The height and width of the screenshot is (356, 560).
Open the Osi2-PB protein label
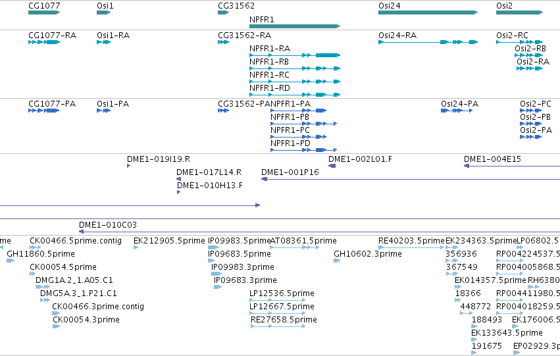pos(535,117)
